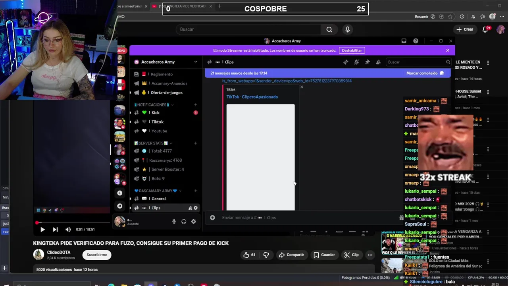508x286 pixels.
Task: Create channel in NOTIFICACIONES category
Action: (x=196, y=105)
